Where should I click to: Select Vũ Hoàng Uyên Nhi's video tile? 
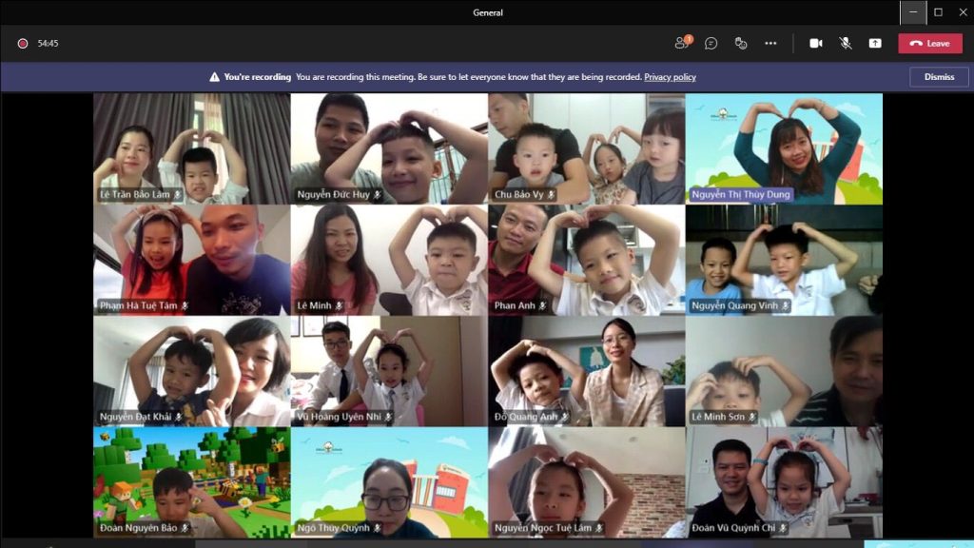click(389, 371)
